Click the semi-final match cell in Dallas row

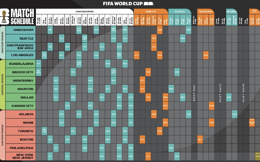[229, 97]
